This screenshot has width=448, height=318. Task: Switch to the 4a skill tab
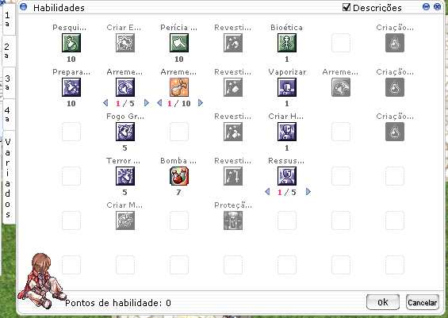pyautogui.click(x=8, y=114)
